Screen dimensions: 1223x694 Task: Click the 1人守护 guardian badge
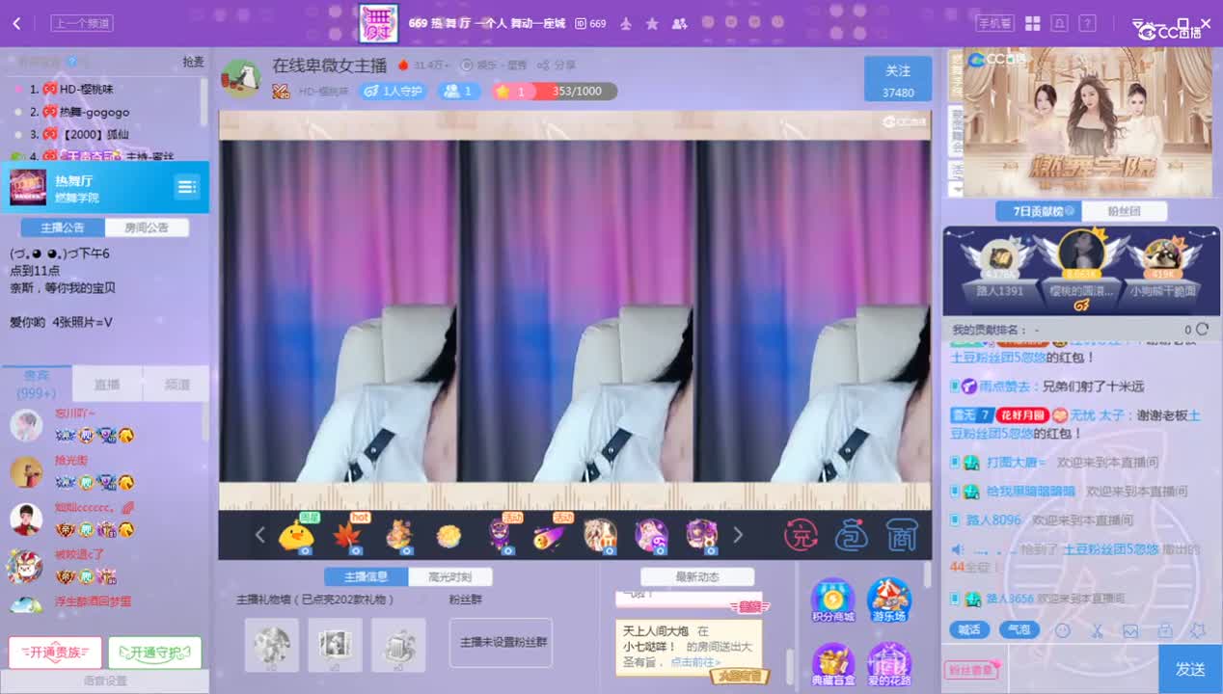[x=393, y=92]
